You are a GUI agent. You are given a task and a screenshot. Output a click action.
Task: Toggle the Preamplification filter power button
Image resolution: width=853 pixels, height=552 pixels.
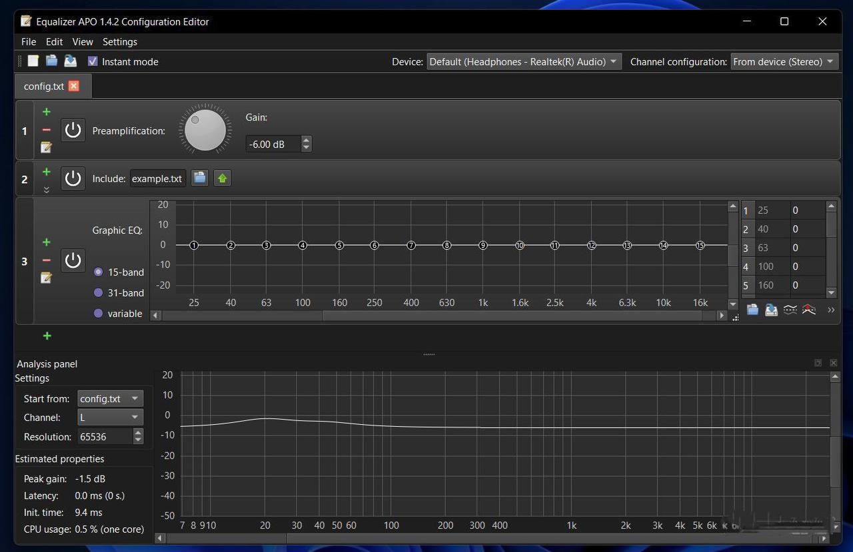tap(73, 130)
